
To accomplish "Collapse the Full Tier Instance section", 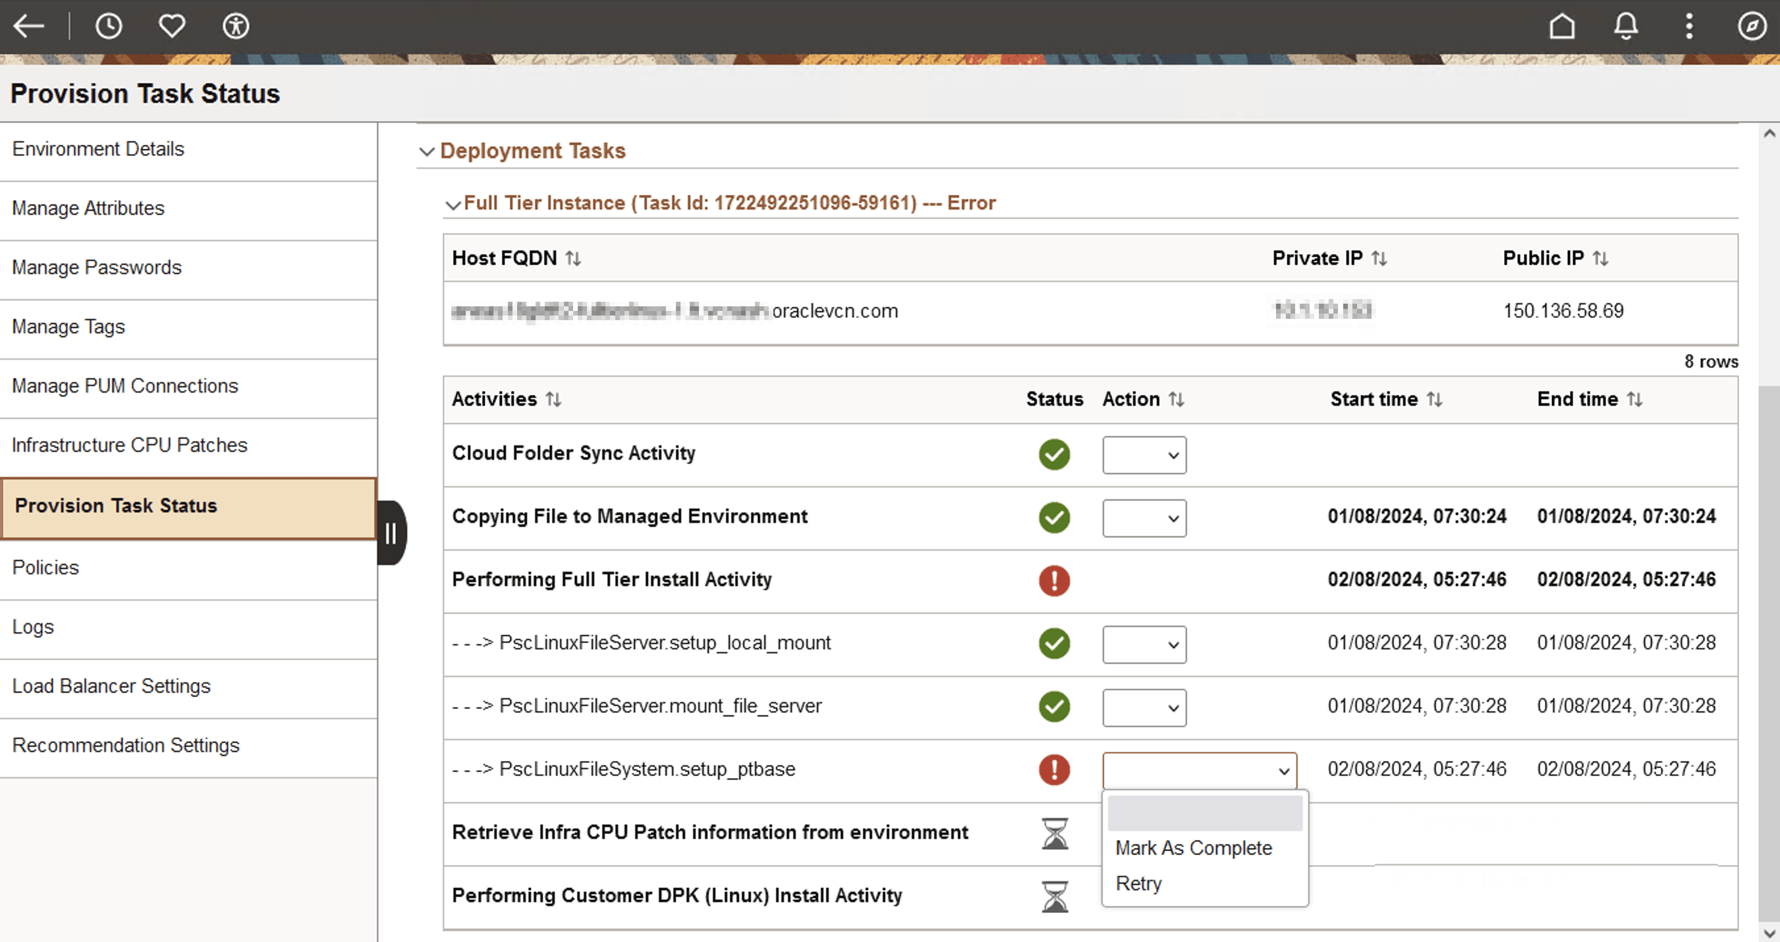I will (454, 205).
